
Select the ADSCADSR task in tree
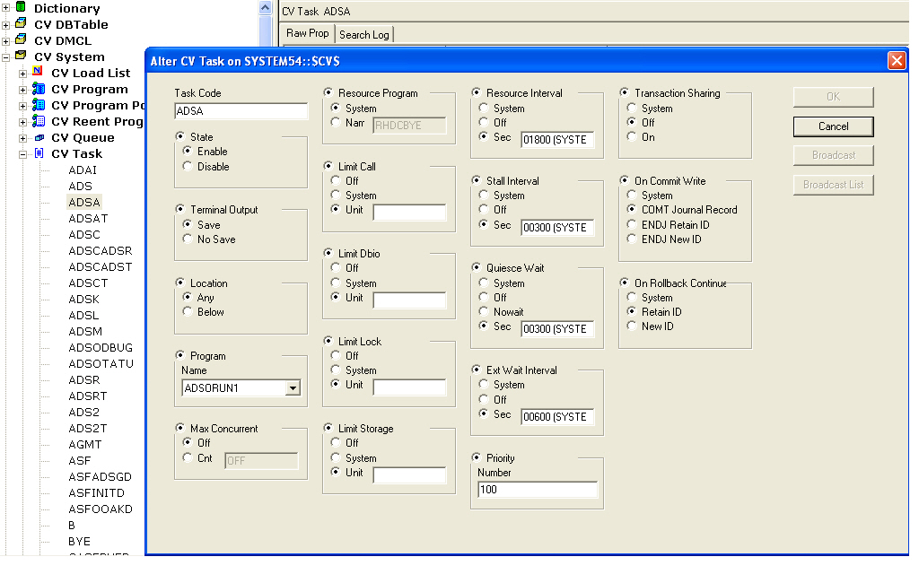101,251
